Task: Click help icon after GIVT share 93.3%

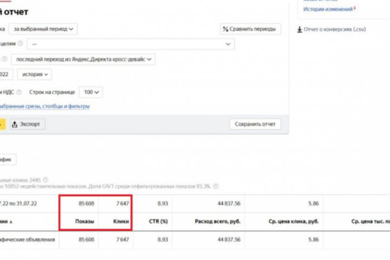Action: (216, 186)
